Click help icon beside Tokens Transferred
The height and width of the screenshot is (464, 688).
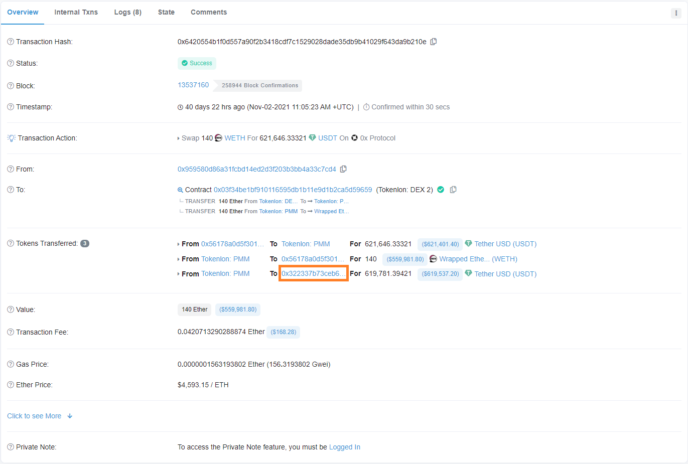(11, 243)
